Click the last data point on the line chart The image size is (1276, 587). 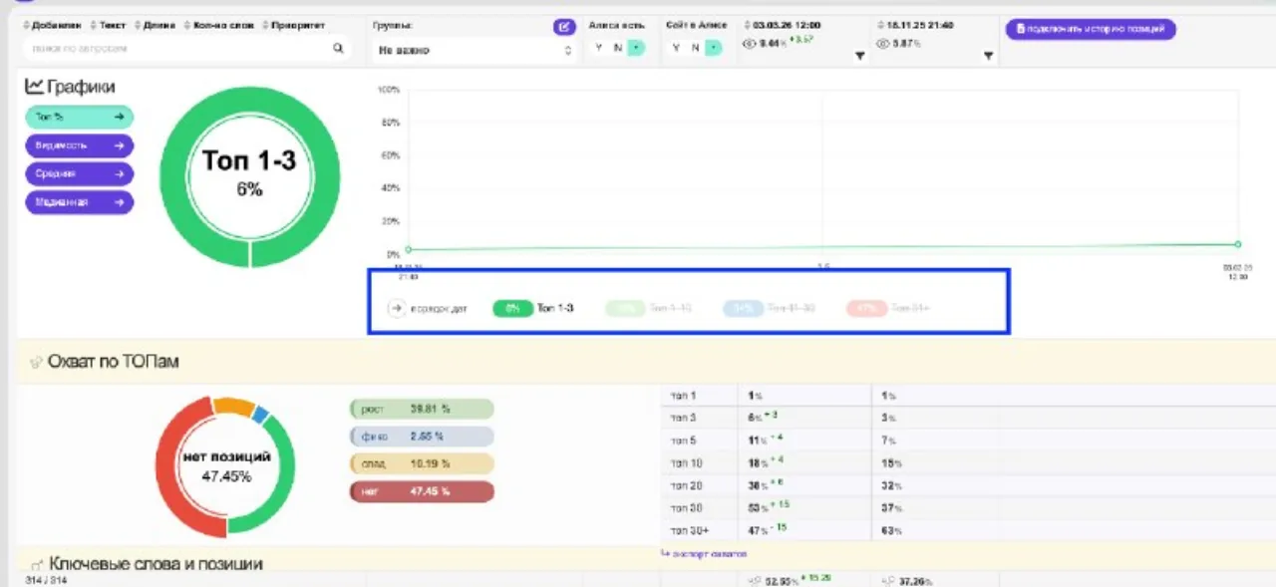coord(1238,244)
